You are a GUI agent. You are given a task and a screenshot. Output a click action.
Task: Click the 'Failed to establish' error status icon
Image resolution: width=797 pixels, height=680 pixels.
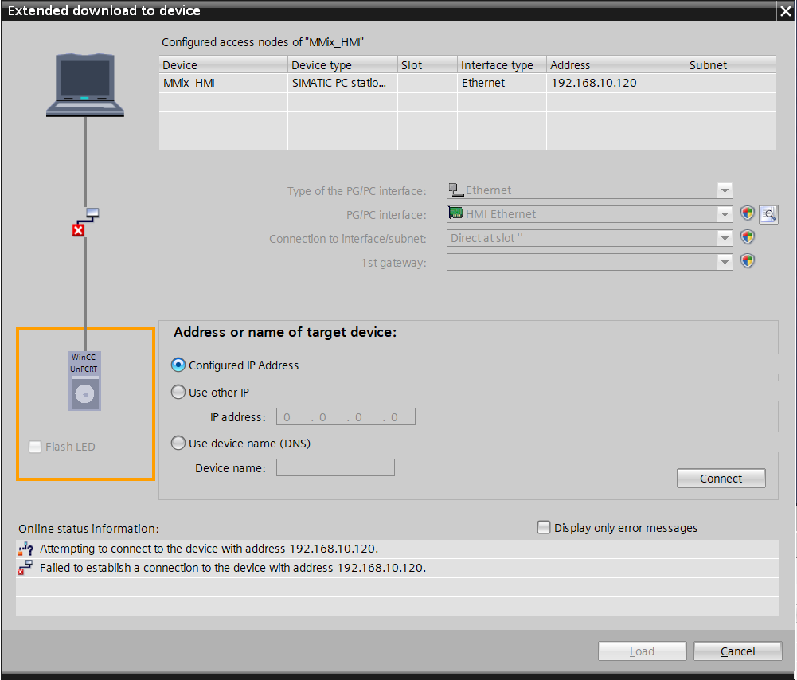coord(25,568)
